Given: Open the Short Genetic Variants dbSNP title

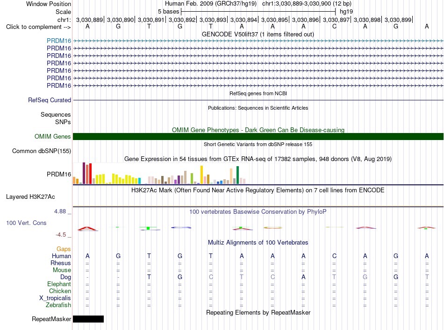Looking at the screenshot, I should (x=258, y=144).
